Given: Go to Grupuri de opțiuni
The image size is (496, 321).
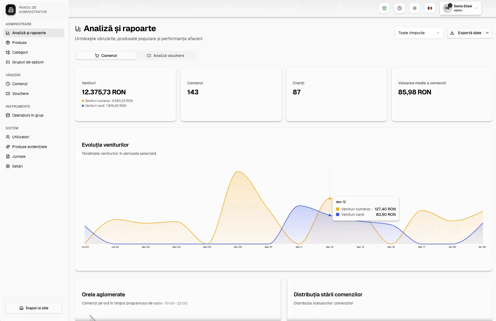Looking at the screenshot, I should coord(28,62).
